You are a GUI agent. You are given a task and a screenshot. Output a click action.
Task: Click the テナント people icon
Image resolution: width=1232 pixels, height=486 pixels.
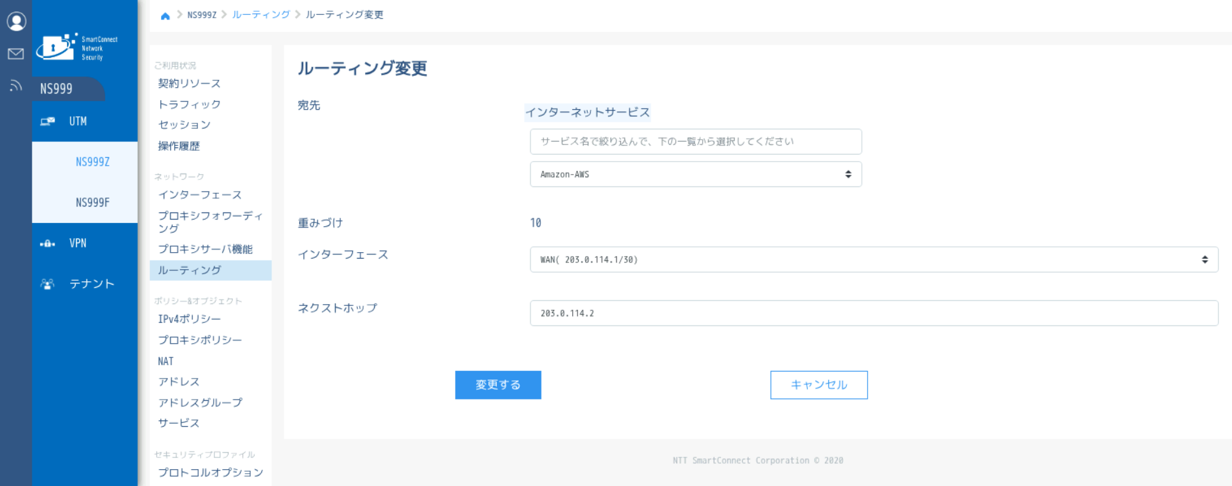[x=47, y=284]
